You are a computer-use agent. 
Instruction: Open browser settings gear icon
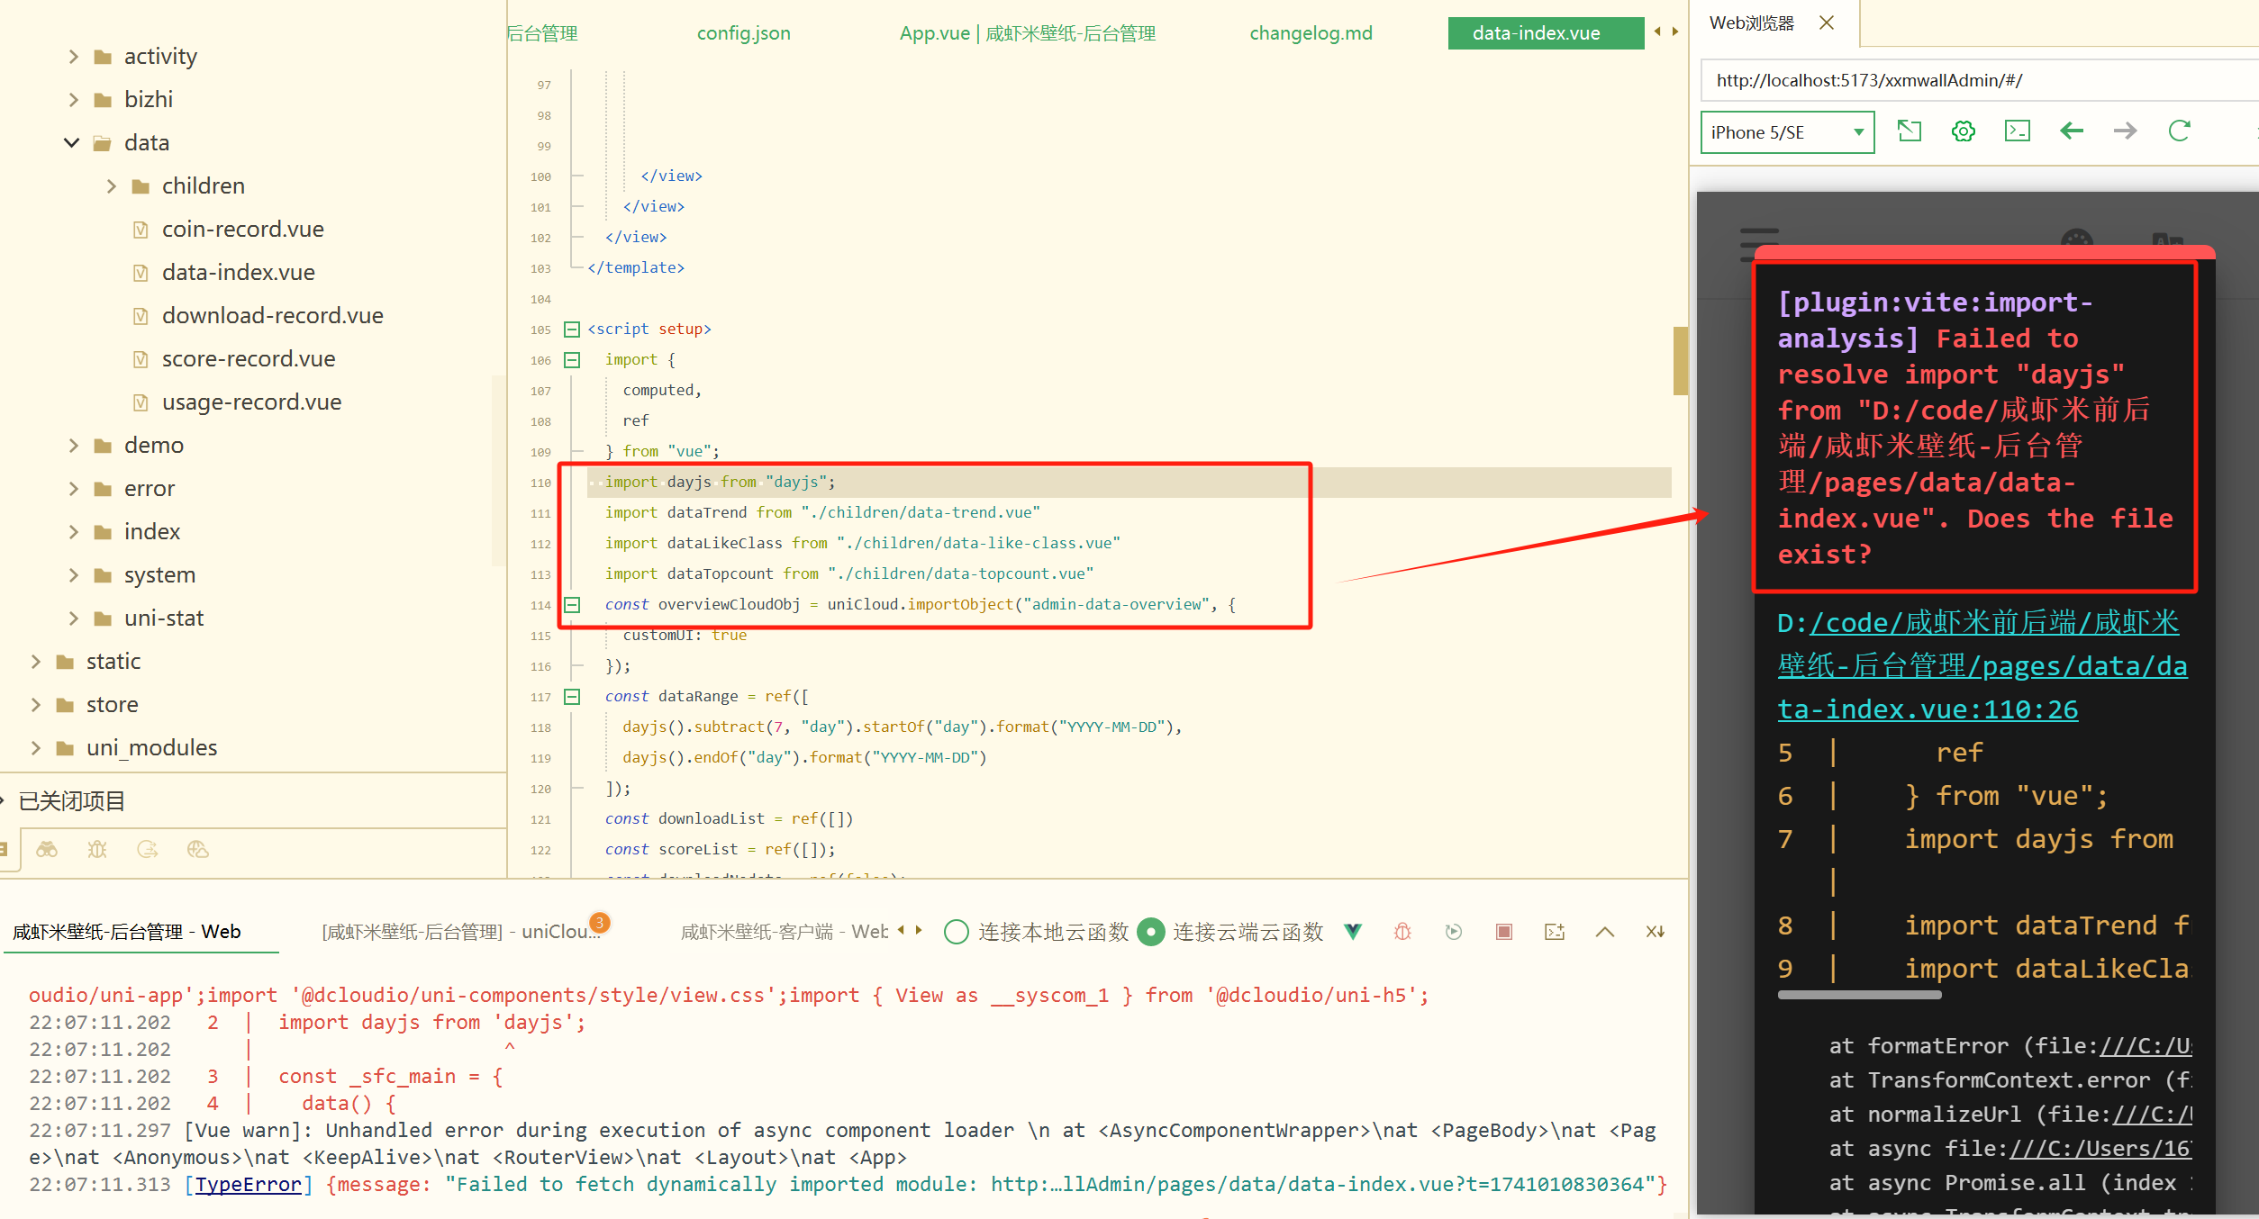click(1963, 131)
